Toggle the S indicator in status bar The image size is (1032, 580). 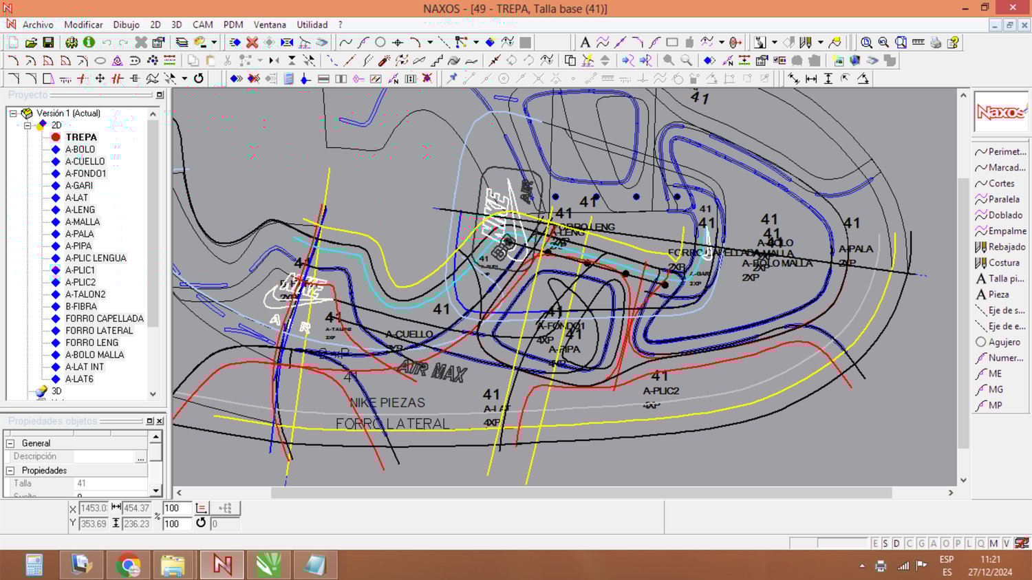click(885, 544)
